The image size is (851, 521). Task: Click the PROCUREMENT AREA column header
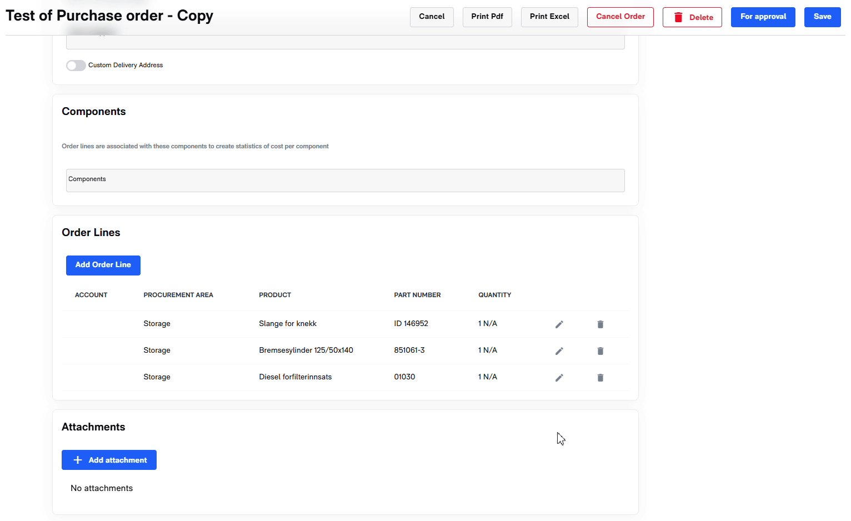click(x=178, y=295)
